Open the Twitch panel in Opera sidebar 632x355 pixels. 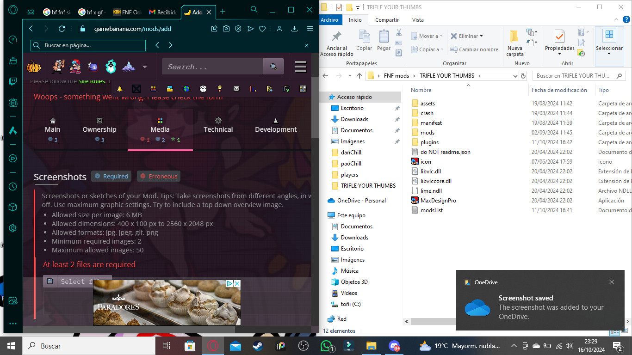[13, 81]
